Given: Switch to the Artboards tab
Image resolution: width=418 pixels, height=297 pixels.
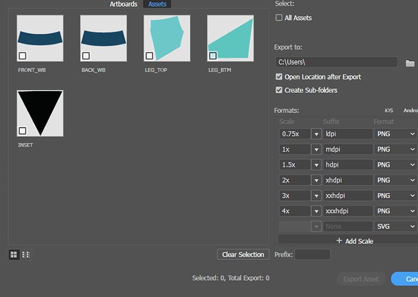Looking at the screenshot, I should tap(123, 4).
